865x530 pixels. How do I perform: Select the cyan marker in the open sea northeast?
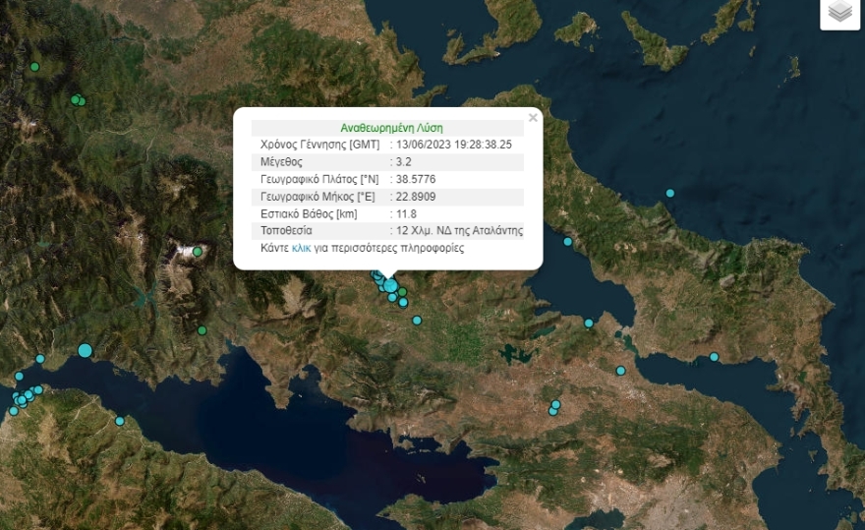(669, 194)
